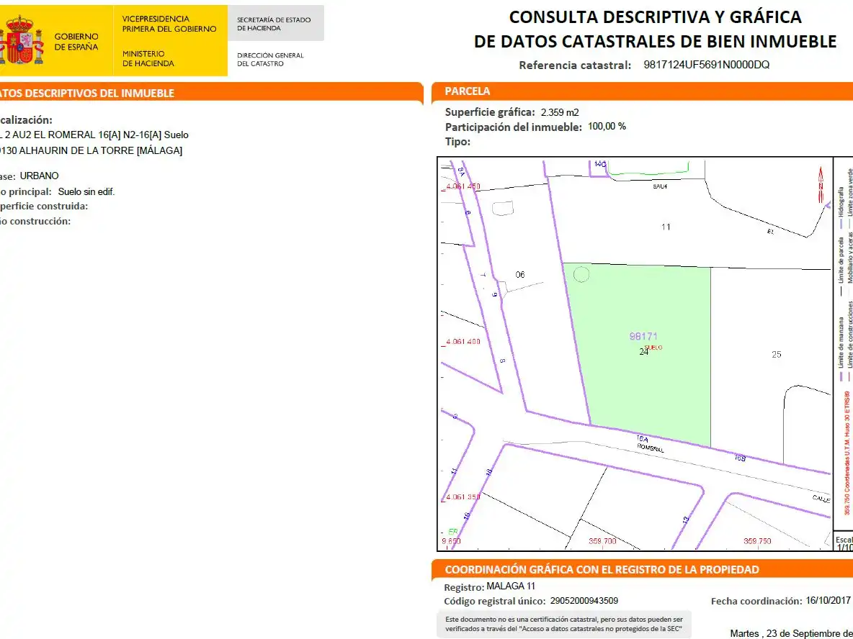Click 'Suelo sin edif.' main use value
The height and width of the screenshot is (639, 853).
pos(86,192)
